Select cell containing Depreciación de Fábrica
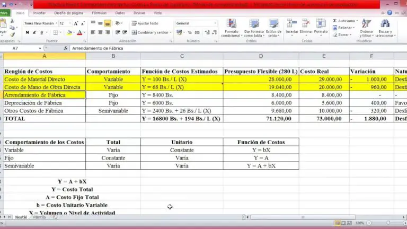The width and height of the screenshot is (407, 229). click(44, 103)
